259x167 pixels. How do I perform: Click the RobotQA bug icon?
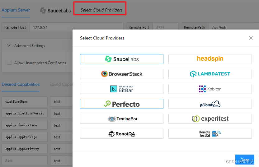111,134
